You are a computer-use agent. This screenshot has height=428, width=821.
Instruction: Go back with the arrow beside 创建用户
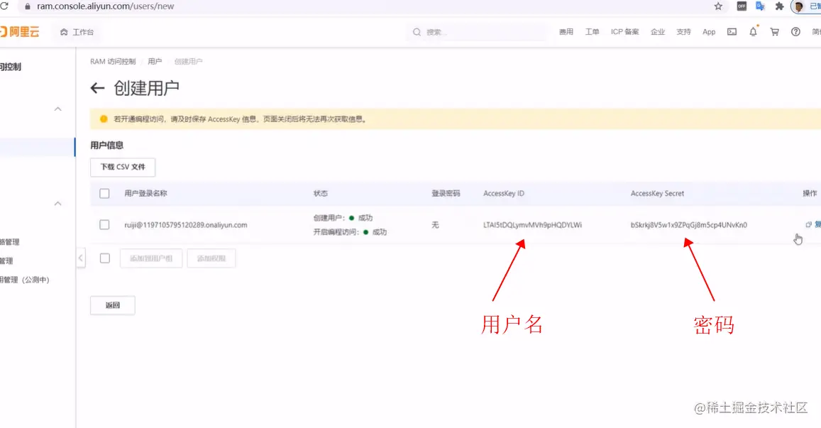tap(97, 88)
